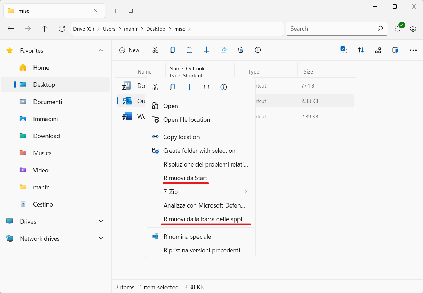The image size is (423, 293).
Task: Expand the Network drives section
Action: (101, 238)
